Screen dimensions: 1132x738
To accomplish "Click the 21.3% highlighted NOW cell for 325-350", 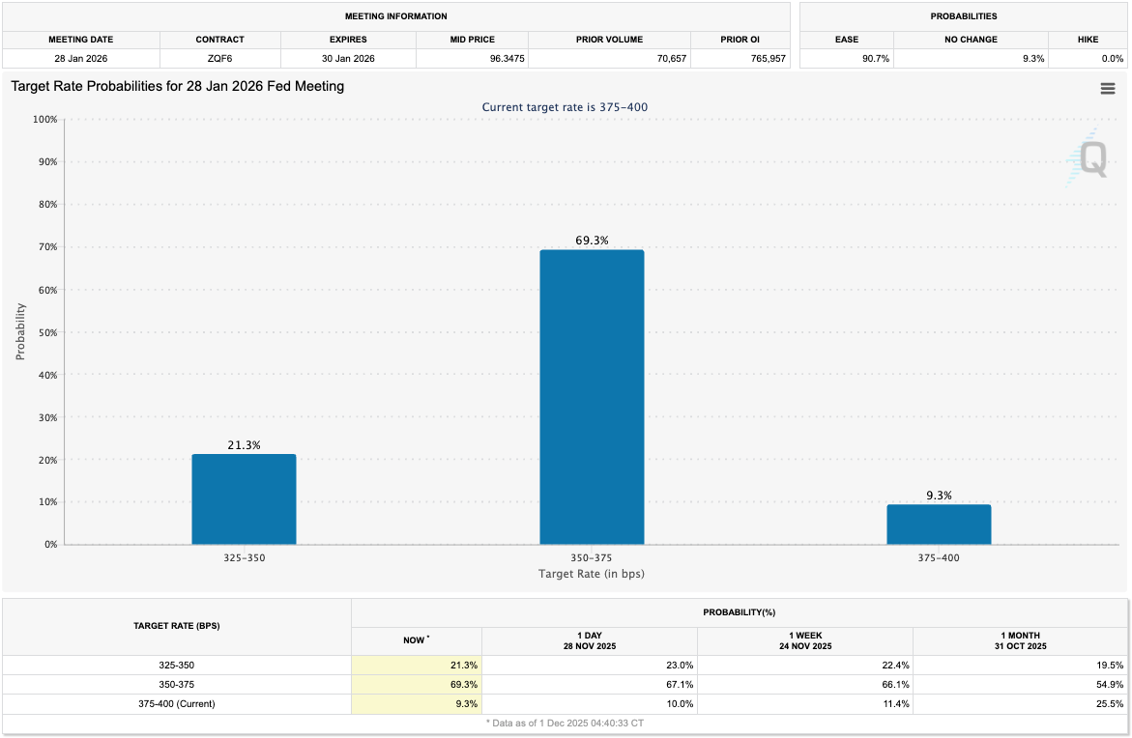I will [x=416, y=665].
